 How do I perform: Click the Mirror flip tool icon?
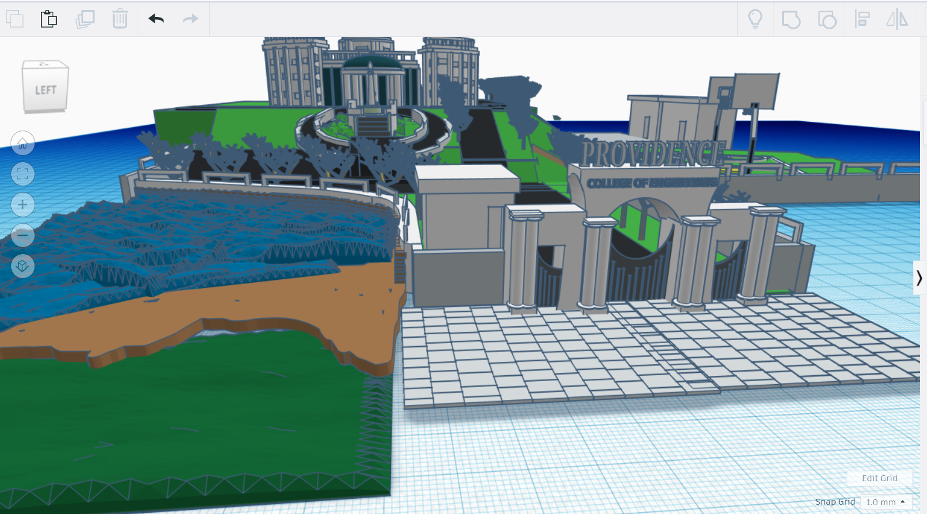click(x=897, y=19)
